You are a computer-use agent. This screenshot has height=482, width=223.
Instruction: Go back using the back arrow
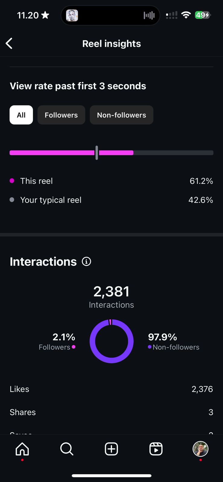click(x=9, y=43)
